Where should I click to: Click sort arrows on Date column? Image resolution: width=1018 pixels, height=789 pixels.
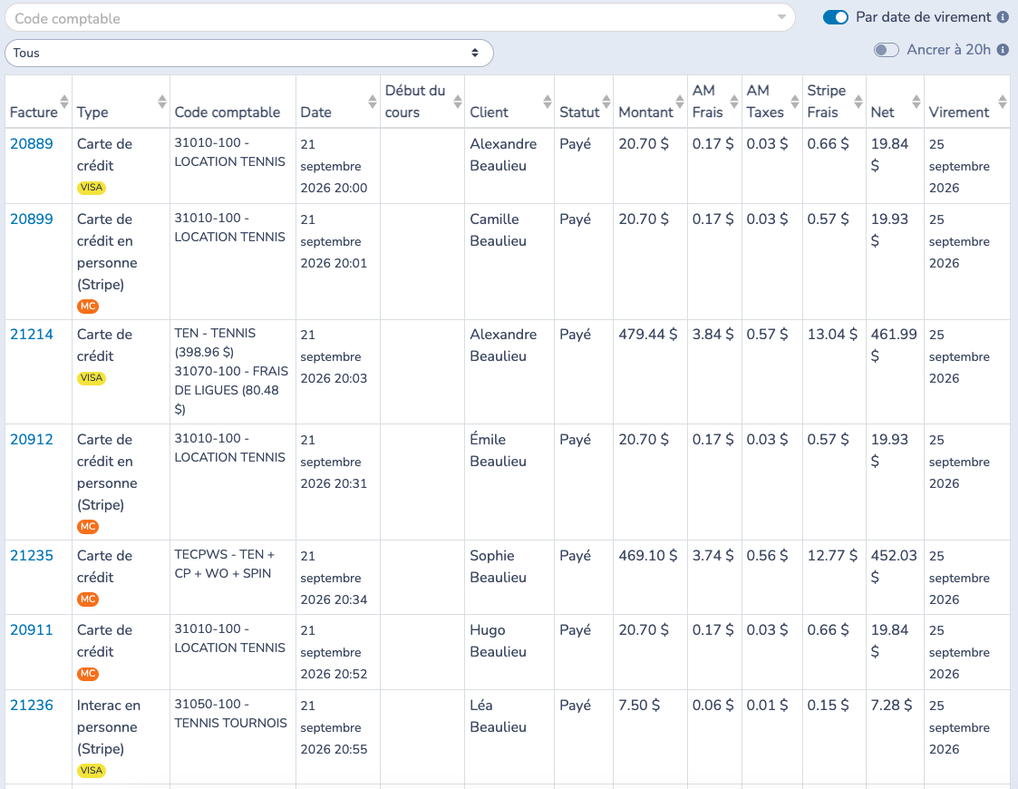click(372, 102)
